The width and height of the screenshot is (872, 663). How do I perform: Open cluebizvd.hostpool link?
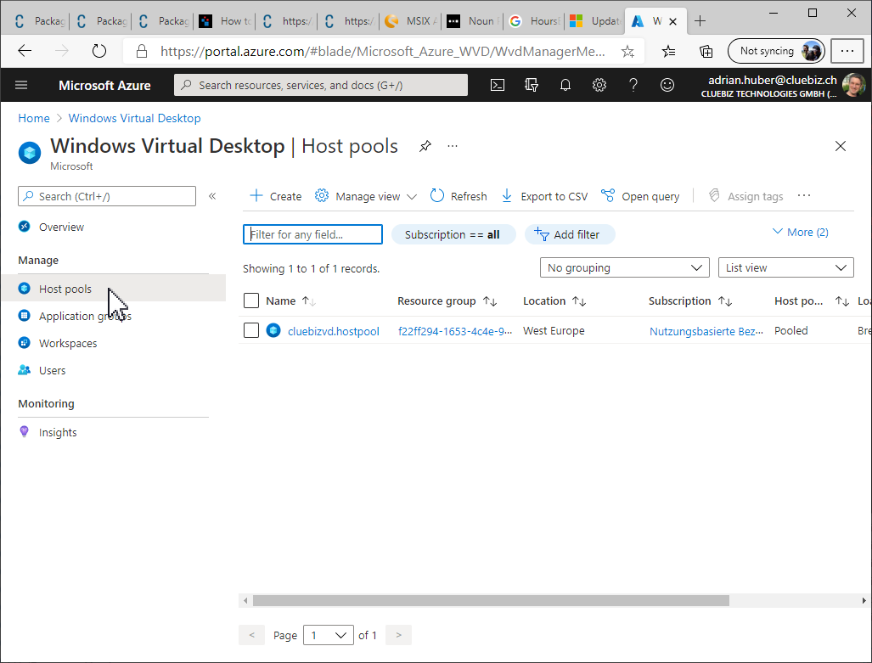click(x=333, y=331)
